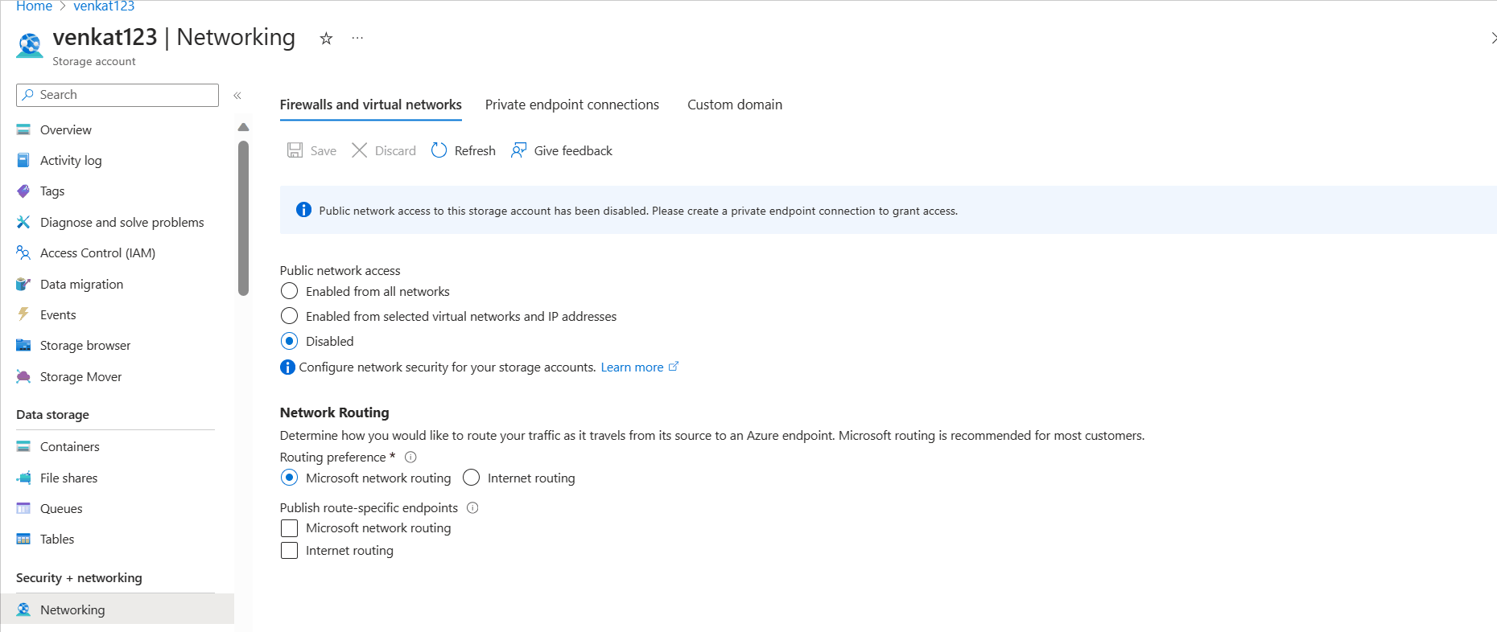Collapse the sidebar with double chevron
Viewport: 1497px width, 632px height.
237,95
